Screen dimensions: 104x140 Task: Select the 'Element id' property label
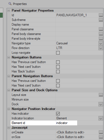pos(18,123)
